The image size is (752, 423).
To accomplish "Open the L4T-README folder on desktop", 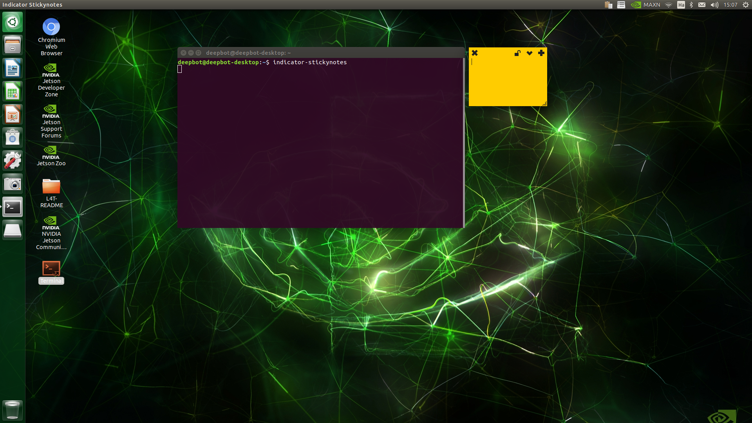I will pos(51,187).
